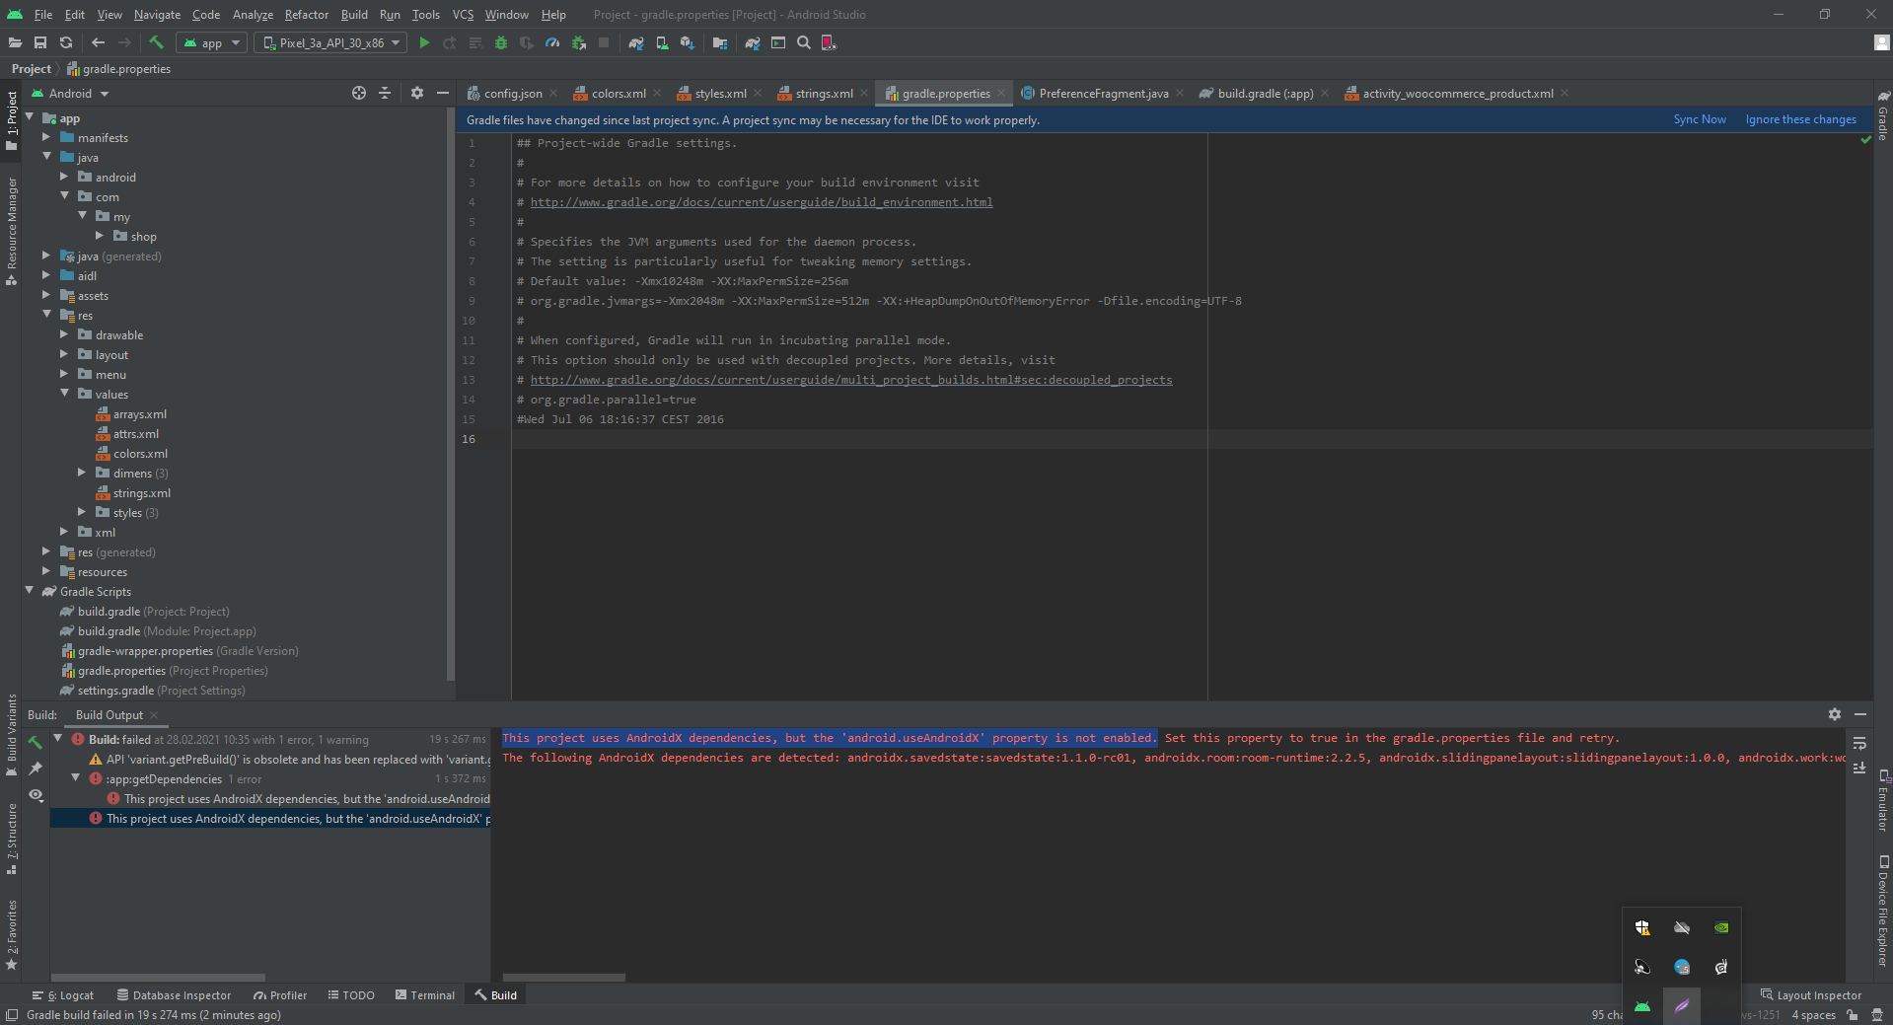
Task: Collapse the java folder
Action: [x=46, y=157]
